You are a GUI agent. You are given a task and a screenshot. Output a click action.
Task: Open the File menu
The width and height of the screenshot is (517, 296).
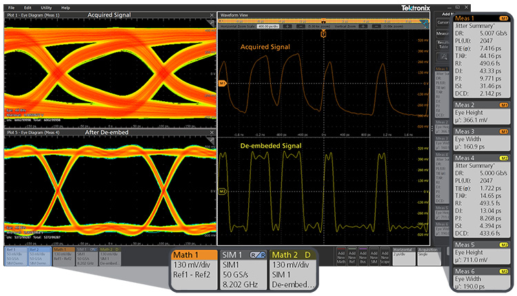tap(12, 7)
